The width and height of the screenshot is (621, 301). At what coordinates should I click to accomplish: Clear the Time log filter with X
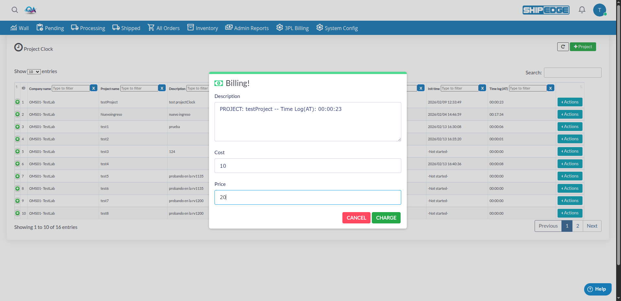click(x=550, y=88)
